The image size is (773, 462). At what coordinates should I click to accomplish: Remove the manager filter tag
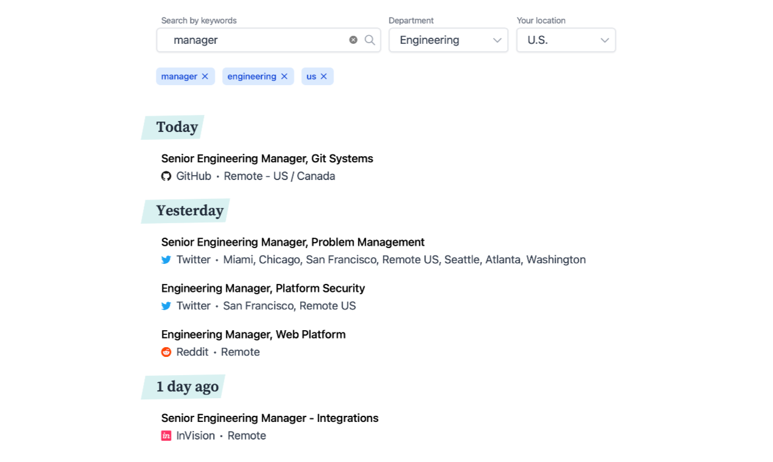[x=205, y=77]
